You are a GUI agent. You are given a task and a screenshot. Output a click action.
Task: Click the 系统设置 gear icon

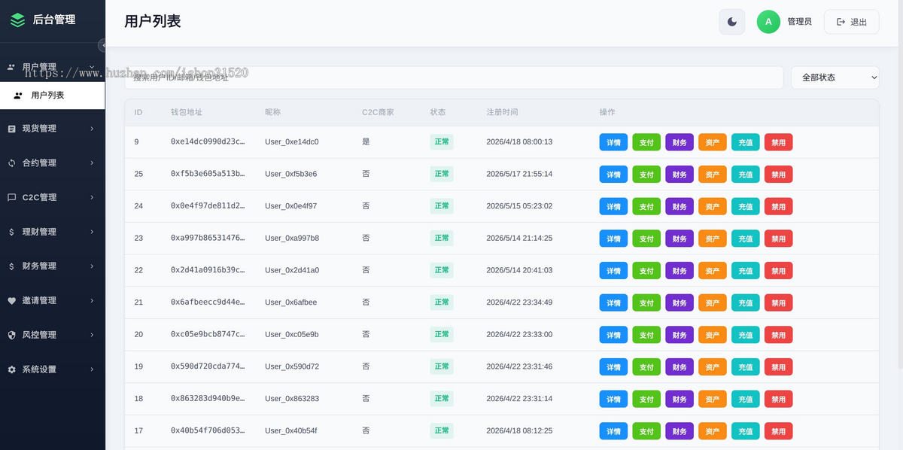(11, 369)
